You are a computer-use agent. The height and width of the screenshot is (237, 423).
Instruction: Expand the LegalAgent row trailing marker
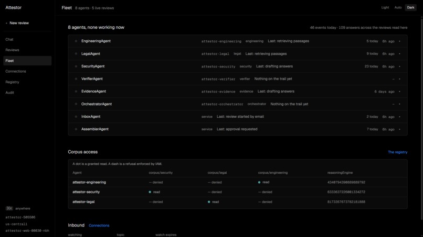tap(399, 54)
